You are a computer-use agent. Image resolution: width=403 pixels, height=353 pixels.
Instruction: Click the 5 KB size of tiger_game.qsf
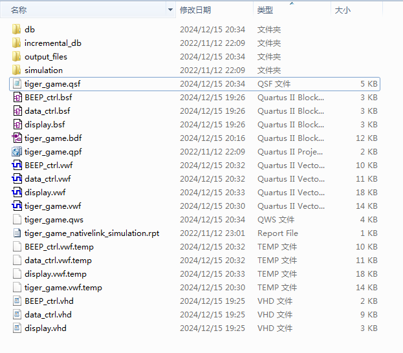pyautogui.click(x=369, y=84)
